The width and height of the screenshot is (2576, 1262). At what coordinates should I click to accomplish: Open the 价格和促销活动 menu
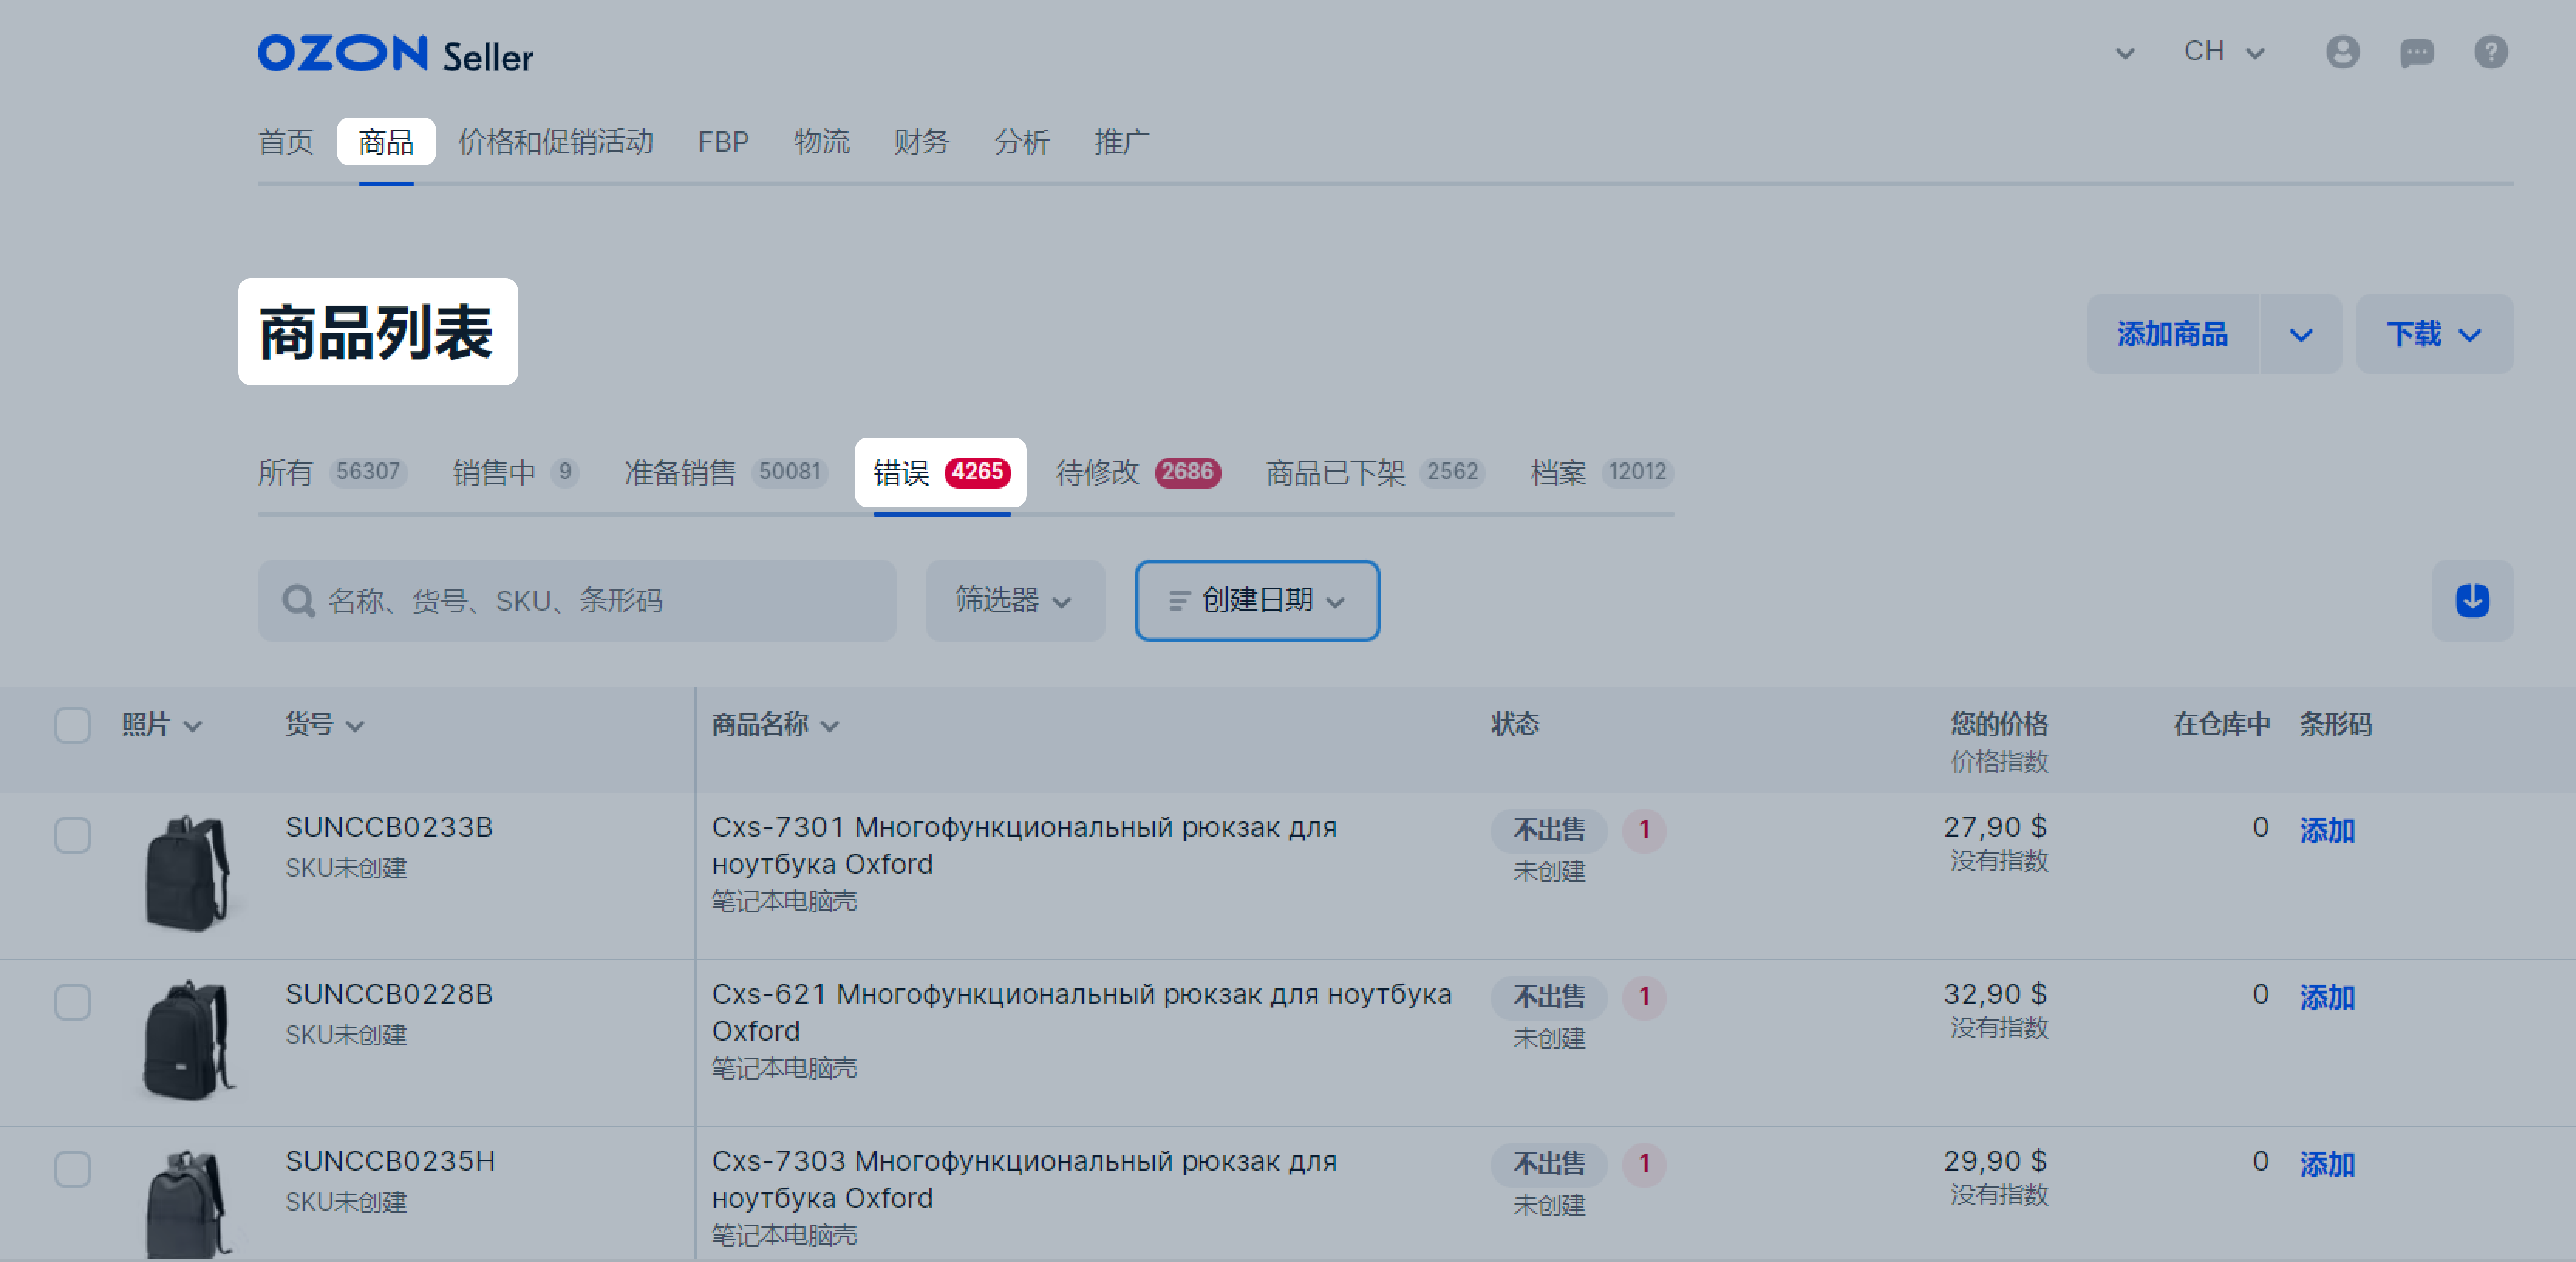[x=555, y=142]
